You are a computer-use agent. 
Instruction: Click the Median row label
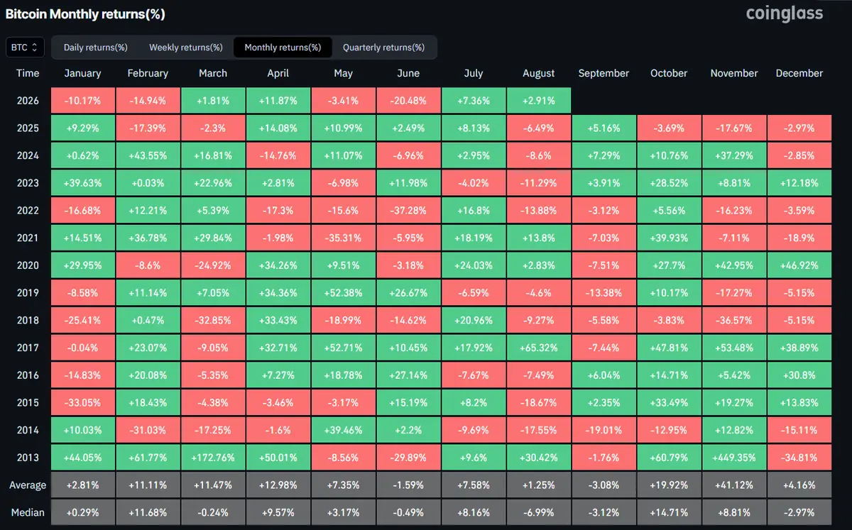28,512
